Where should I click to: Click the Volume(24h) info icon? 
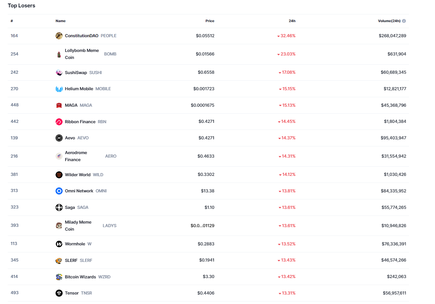(x=404, y=21)
